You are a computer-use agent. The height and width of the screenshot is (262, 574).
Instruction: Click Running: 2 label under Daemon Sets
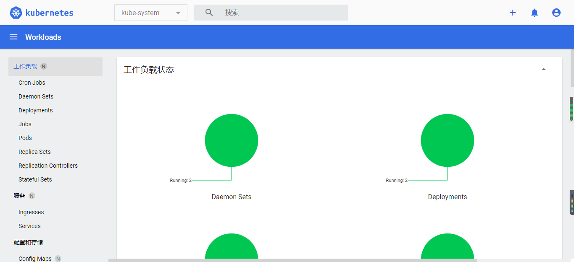pos(181,180)
